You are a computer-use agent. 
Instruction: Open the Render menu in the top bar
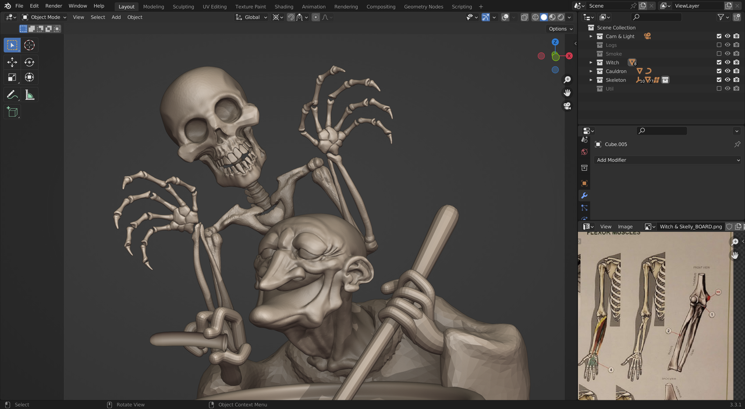coord(54,6)
